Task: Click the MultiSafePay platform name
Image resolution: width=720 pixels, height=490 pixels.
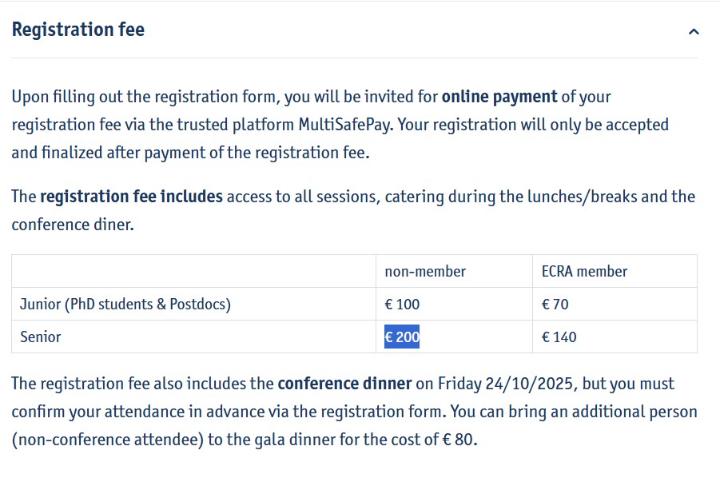Action: (x=345, y=125)
